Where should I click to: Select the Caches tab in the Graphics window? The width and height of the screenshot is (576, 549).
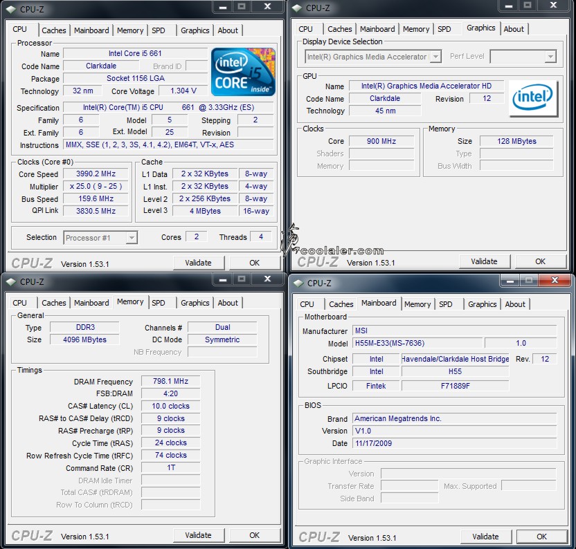[x=339, y=29]
